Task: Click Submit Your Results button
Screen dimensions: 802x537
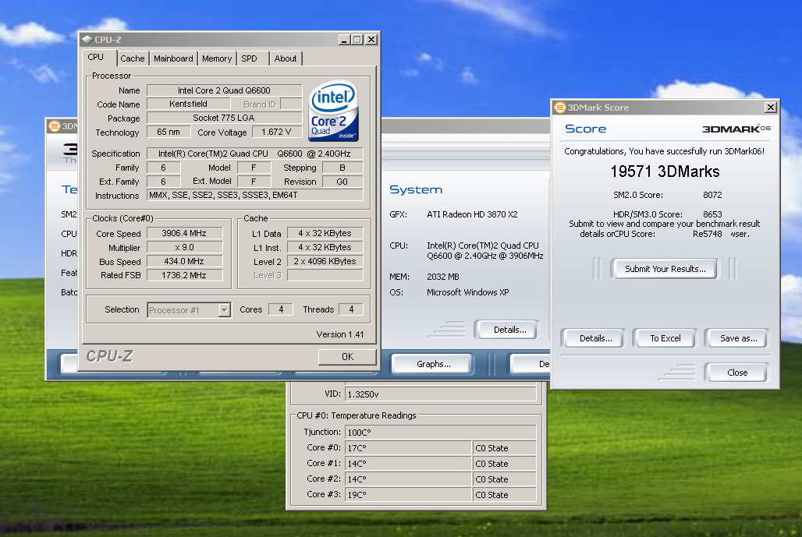Action: pos(665,269)
